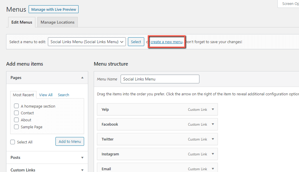Open the menu selection dropdown
This screenshot has width=299, height=172.
point(87,42)
